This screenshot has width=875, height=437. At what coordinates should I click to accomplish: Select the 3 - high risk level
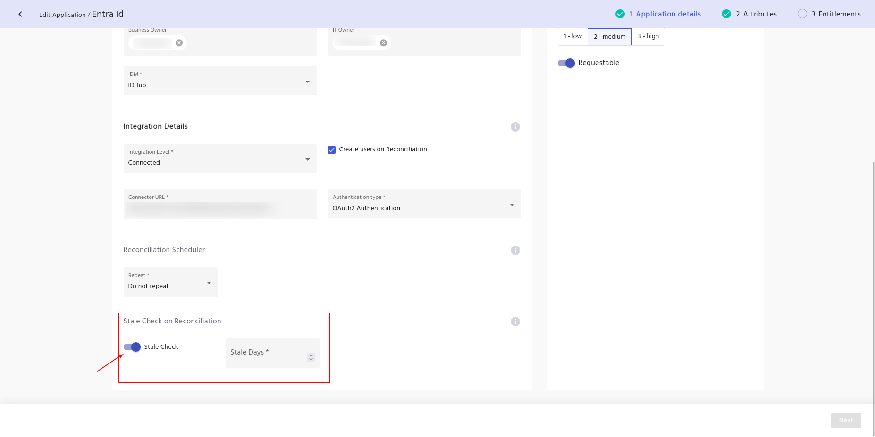648,36
